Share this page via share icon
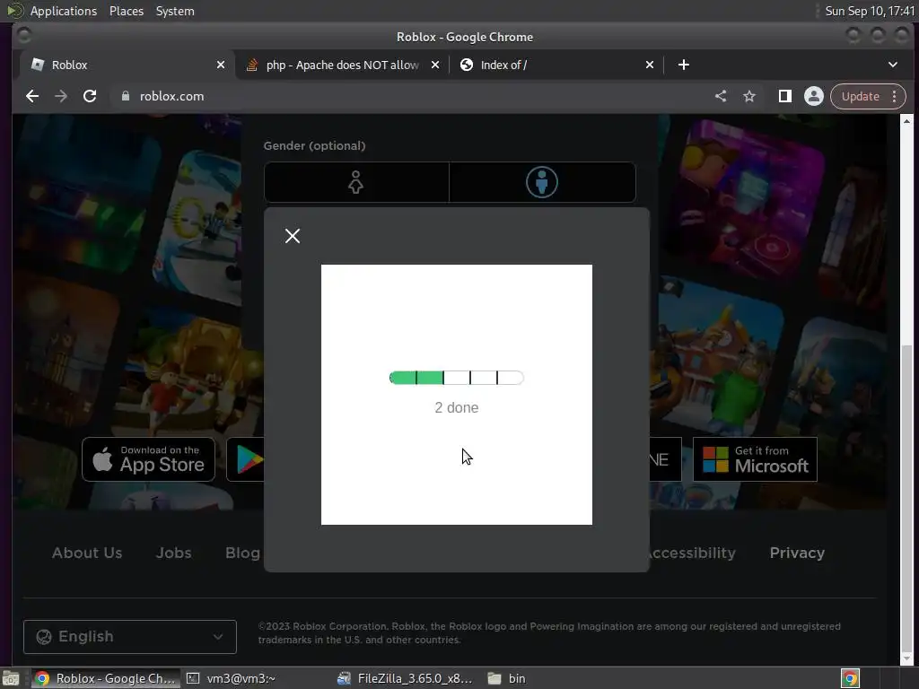Image resolution: width=919 pixels, height=689 pixels. [721, 96]
